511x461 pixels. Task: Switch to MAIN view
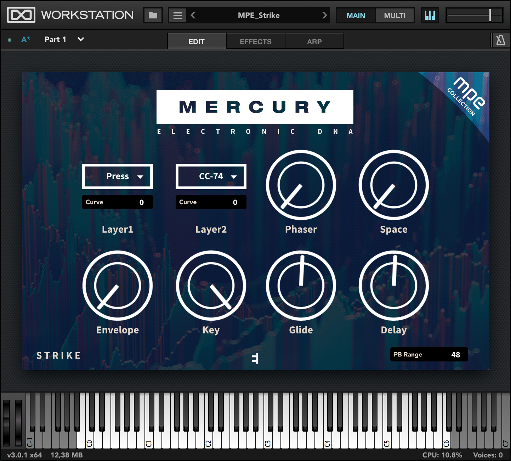(x=356, y=16)
